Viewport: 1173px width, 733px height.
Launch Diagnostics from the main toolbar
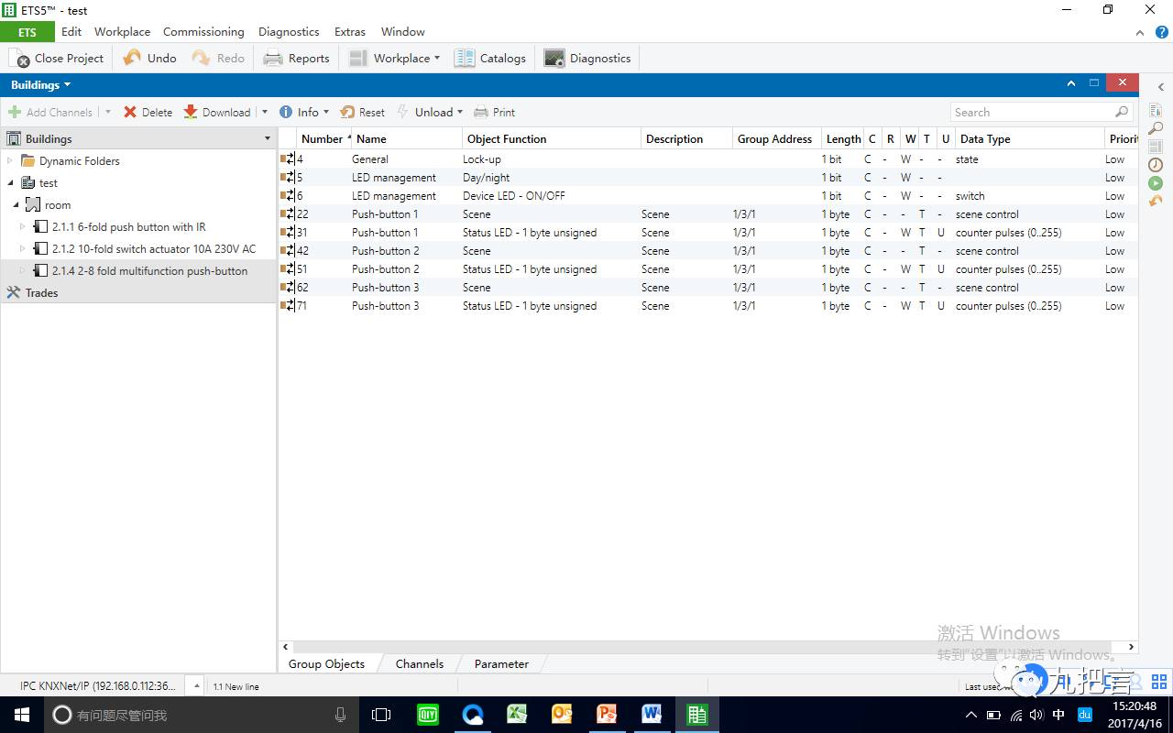tap(587, 58)
